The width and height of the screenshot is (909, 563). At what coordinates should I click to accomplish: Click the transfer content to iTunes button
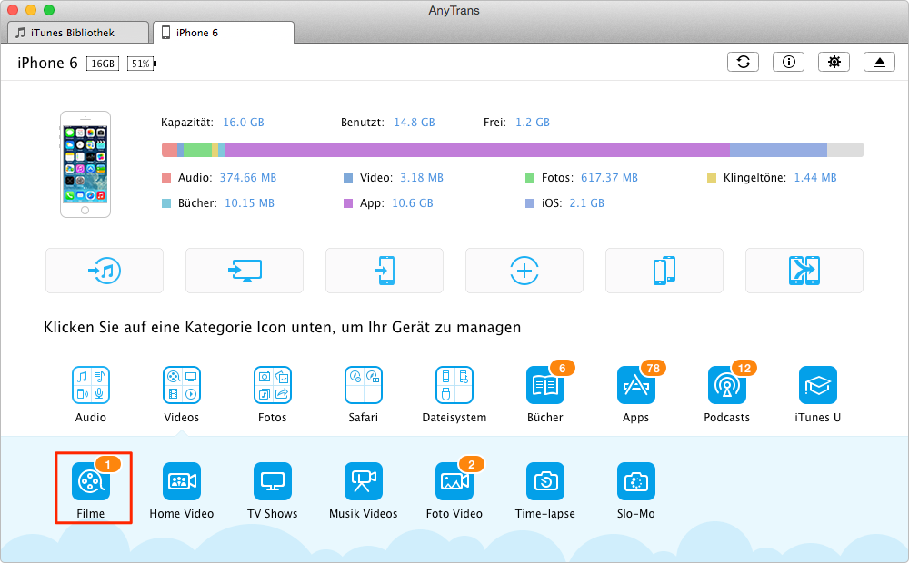tap(105, 271)
